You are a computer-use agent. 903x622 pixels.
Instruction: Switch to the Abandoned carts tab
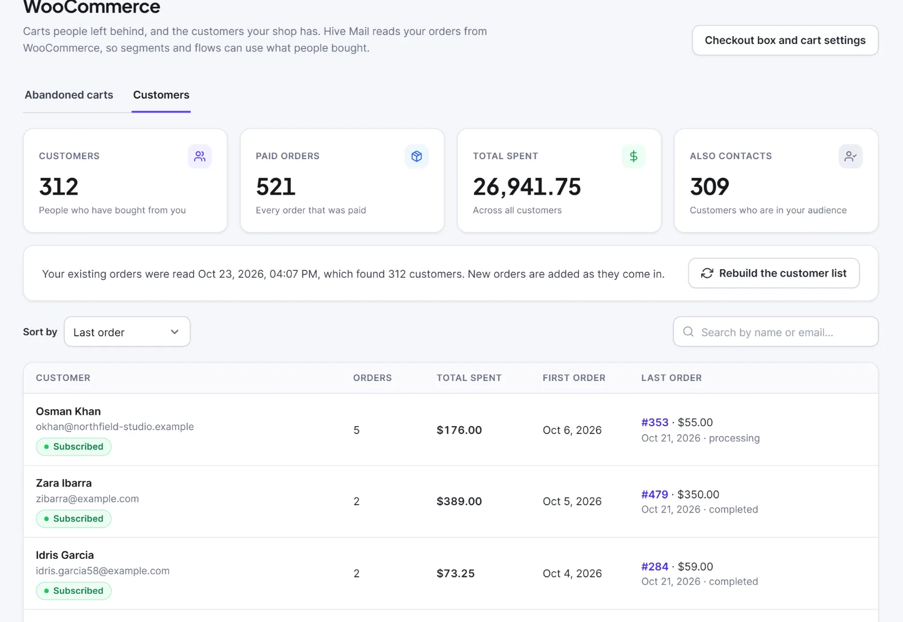[69, 95]
